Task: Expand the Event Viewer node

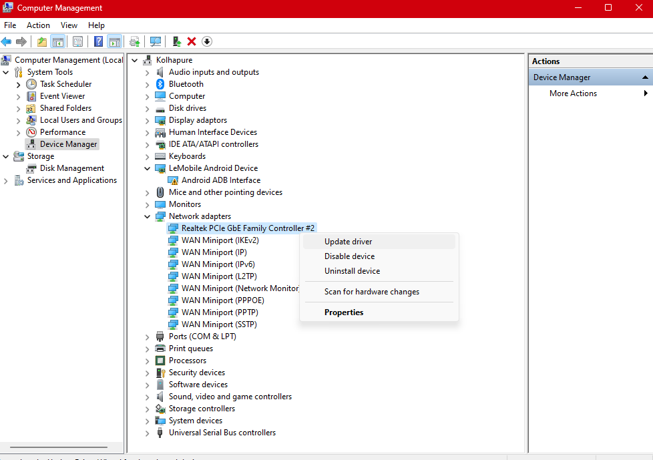Action: (x=18, y=97)
